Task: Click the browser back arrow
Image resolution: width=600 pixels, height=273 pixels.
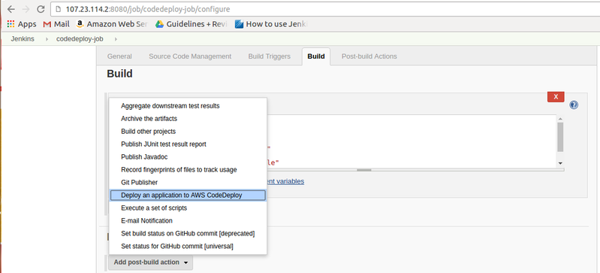Action: 11,9
